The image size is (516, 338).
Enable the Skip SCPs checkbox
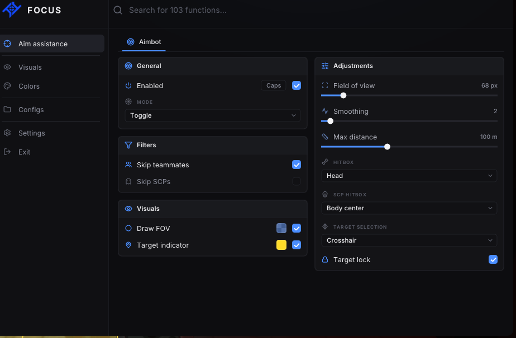[297, 181]
